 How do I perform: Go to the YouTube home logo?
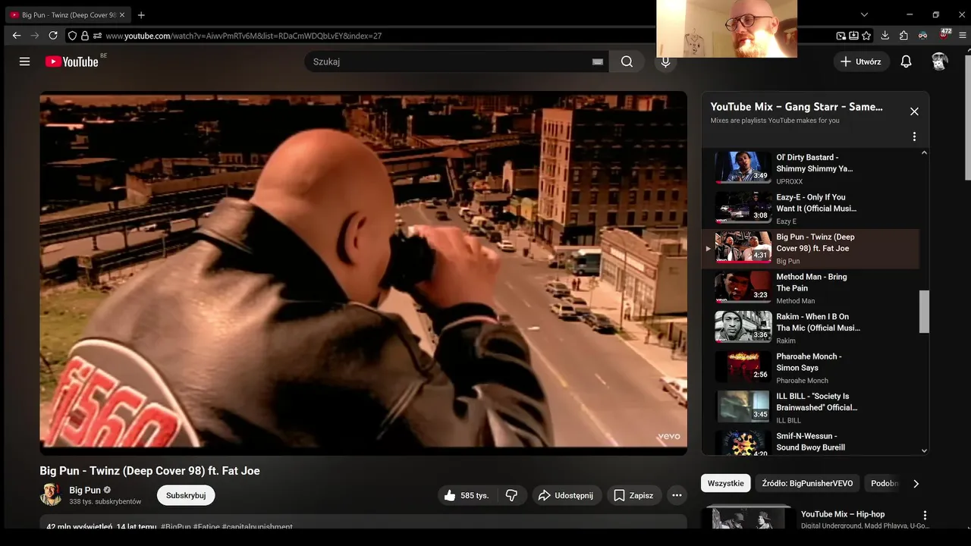72,61
